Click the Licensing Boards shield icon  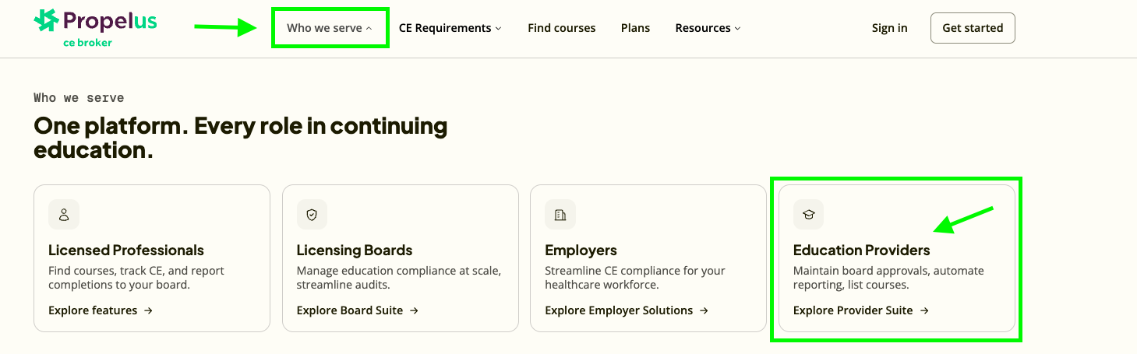312,215
